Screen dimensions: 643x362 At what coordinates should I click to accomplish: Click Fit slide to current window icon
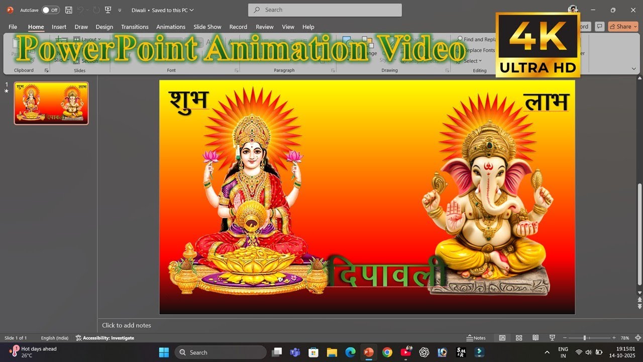(637, 338)
